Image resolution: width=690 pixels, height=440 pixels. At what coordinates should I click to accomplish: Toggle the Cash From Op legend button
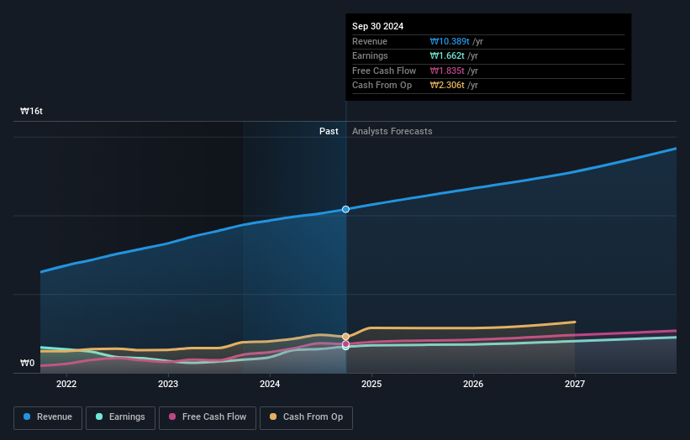[x=306, y=417]
